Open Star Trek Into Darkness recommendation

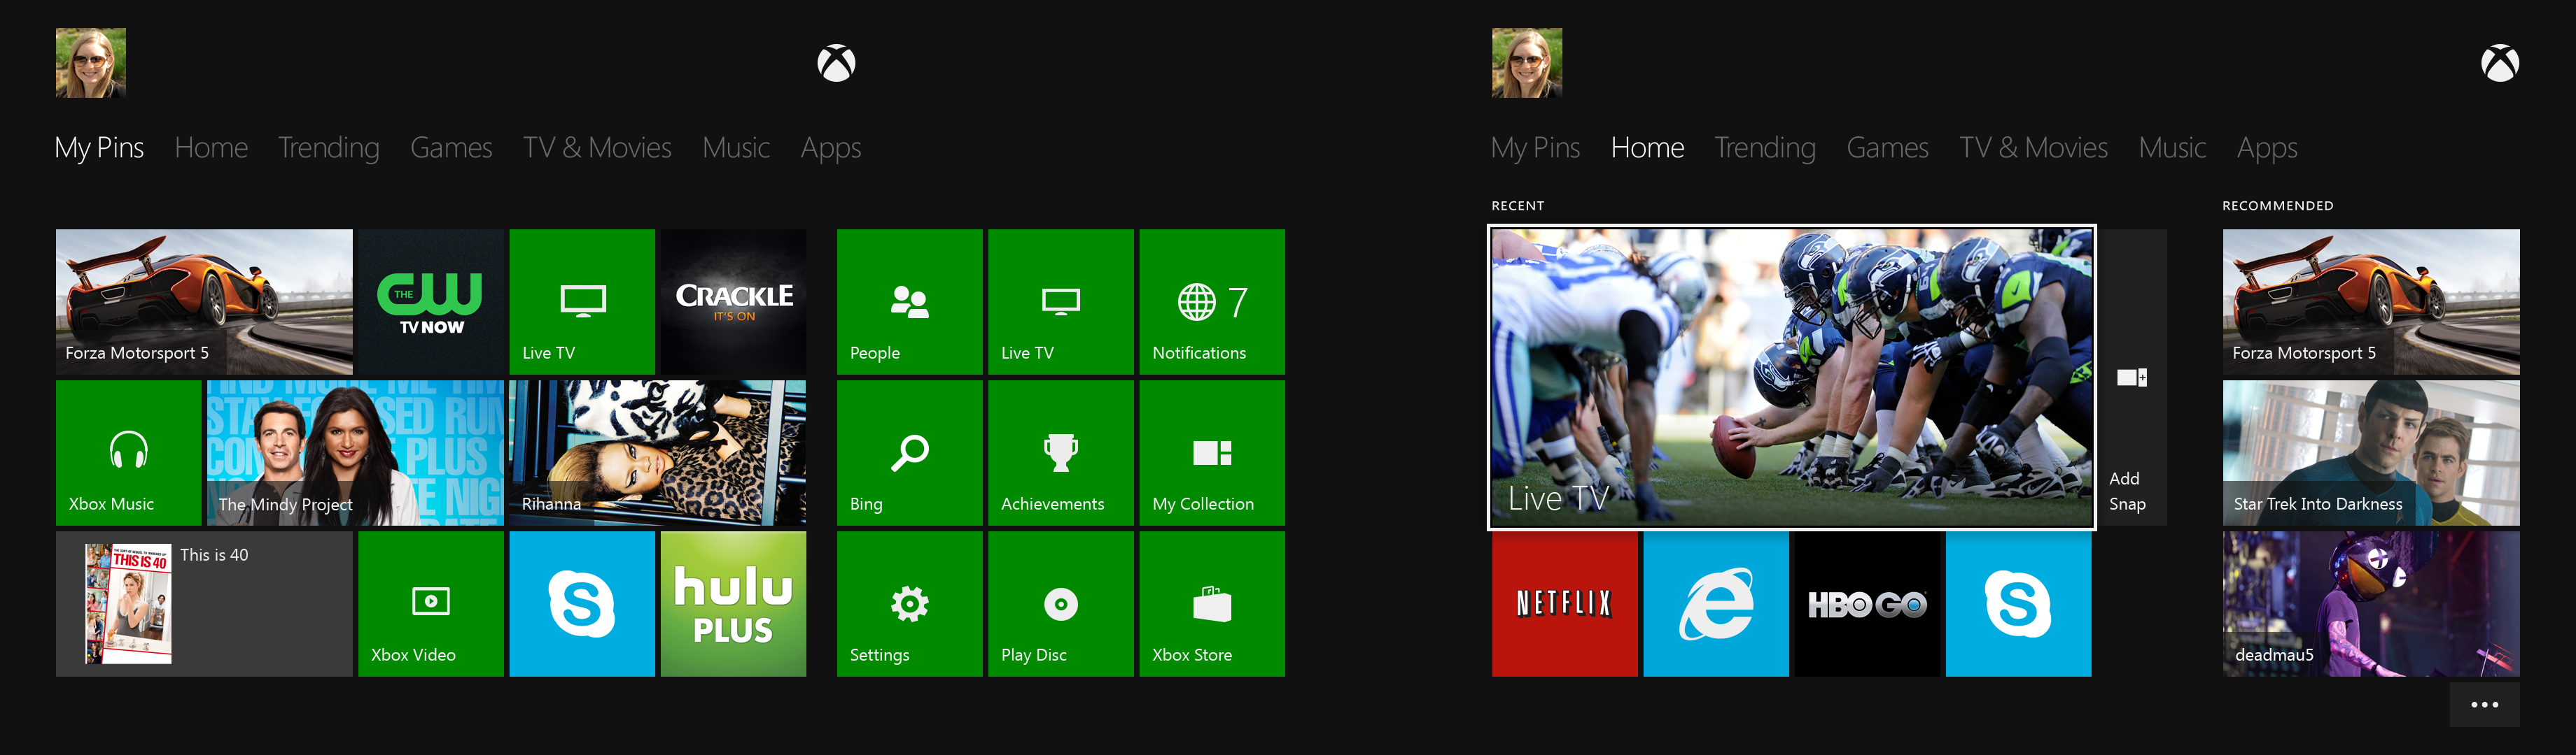tap(2370, 452)
